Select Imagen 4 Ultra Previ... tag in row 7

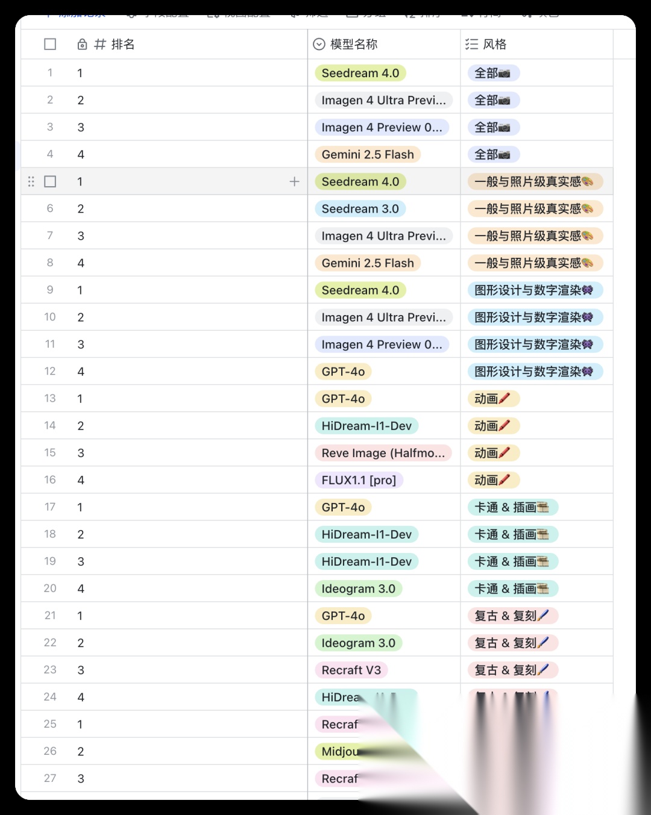click(383, 236)
